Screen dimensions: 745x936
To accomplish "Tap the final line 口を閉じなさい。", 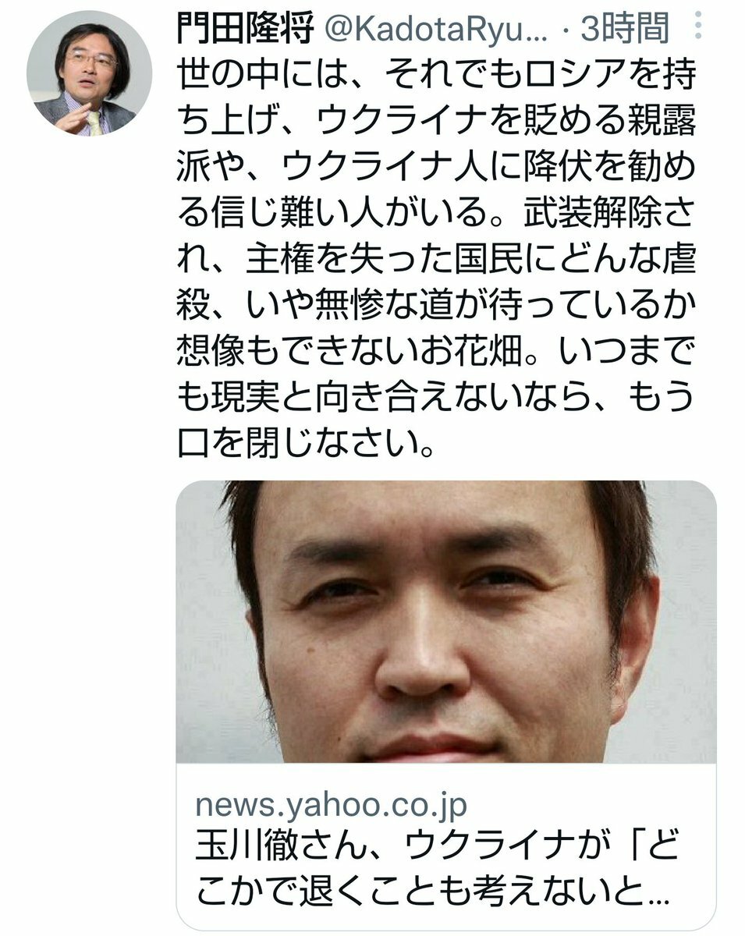I will pos(307,439).
